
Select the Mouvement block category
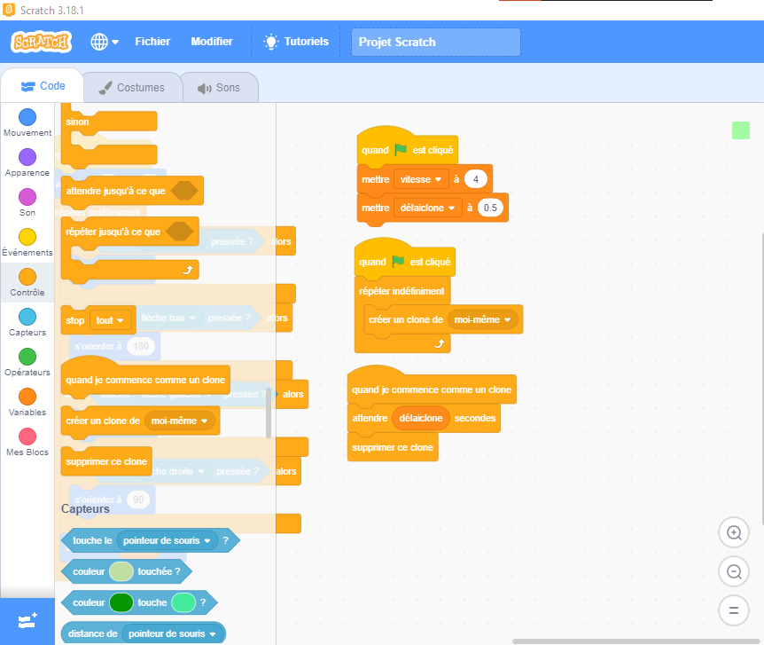tap(27, 122)
